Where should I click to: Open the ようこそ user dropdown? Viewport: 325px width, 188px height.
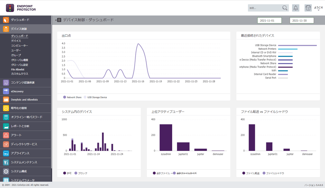(x=318, y=8)
